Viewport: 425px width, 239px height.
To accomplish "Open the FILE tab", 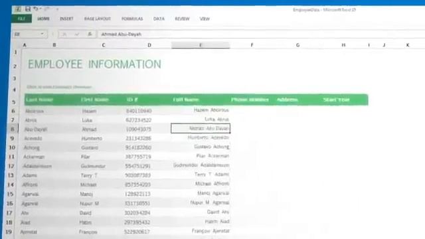I will [x=21, y=19].
